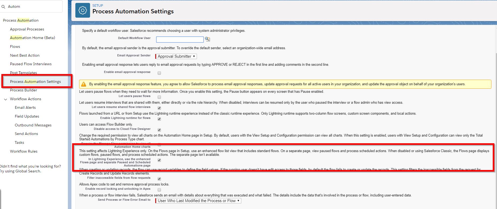Viewport: 497px width, 209px height.
Task: Click 'Users can access Flow Builder only' text
Action: click(x=106, y=124)
